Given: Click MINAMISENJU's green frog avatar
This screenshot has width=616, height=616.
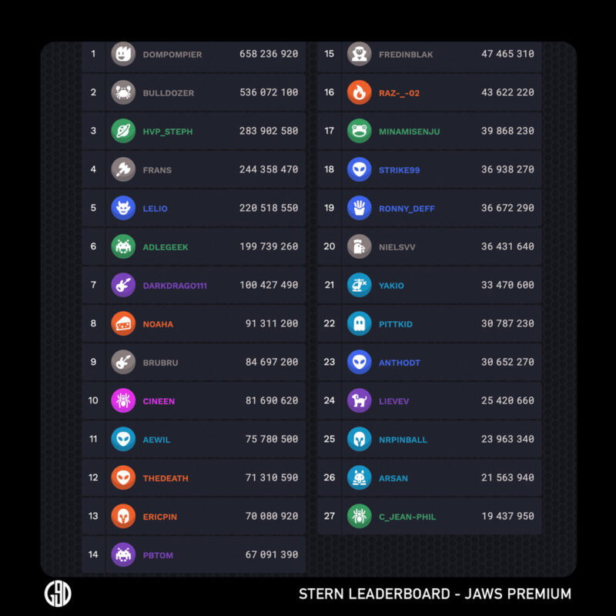Looking at the screenshot, I should [360, 131].
